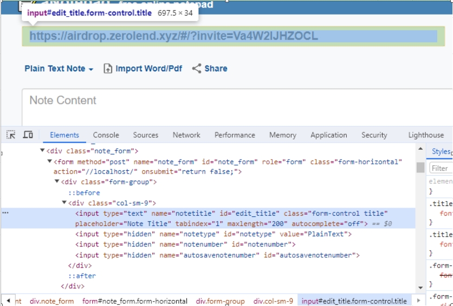This screenshot has width=453, height=306.
Task: Activate the inspect element picker icon
Action: tap(11, 135)
